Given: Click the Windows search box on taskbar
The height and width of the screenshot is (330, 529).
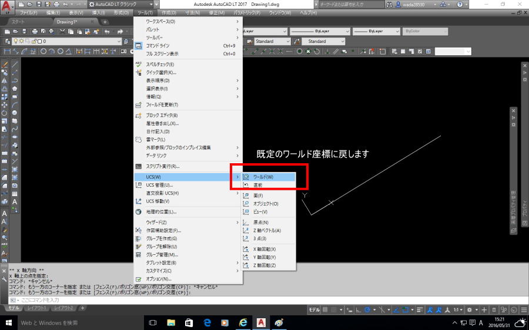Looking at the screenshot, I should 81,322.
